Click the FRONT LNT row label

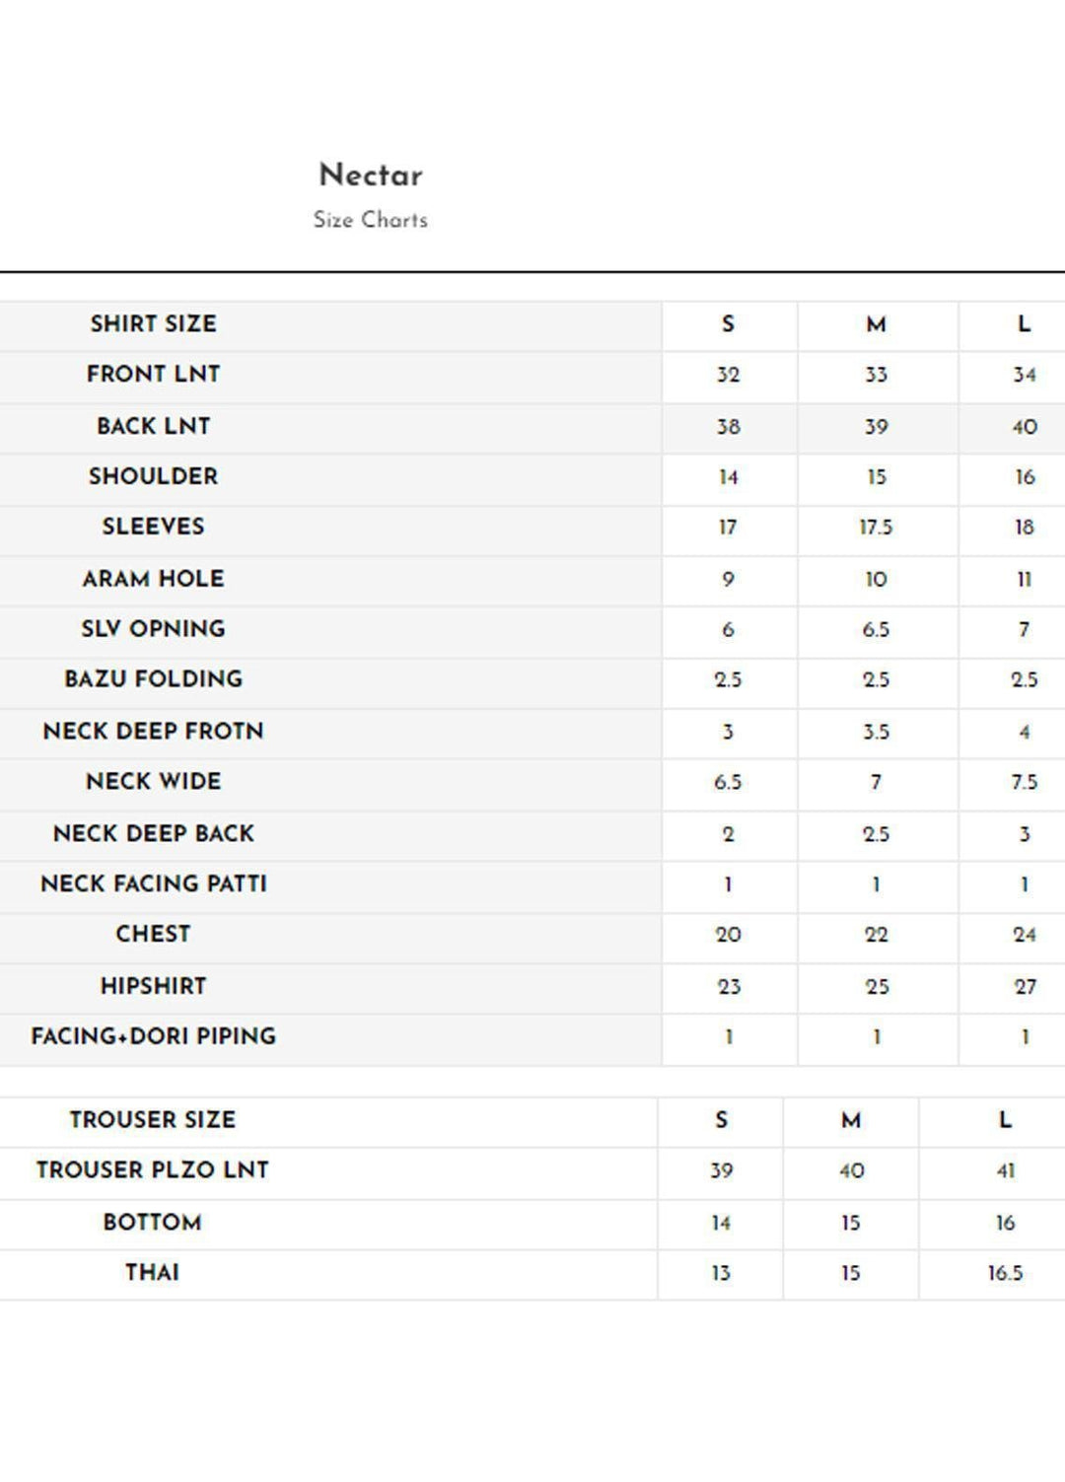point(153,375)
